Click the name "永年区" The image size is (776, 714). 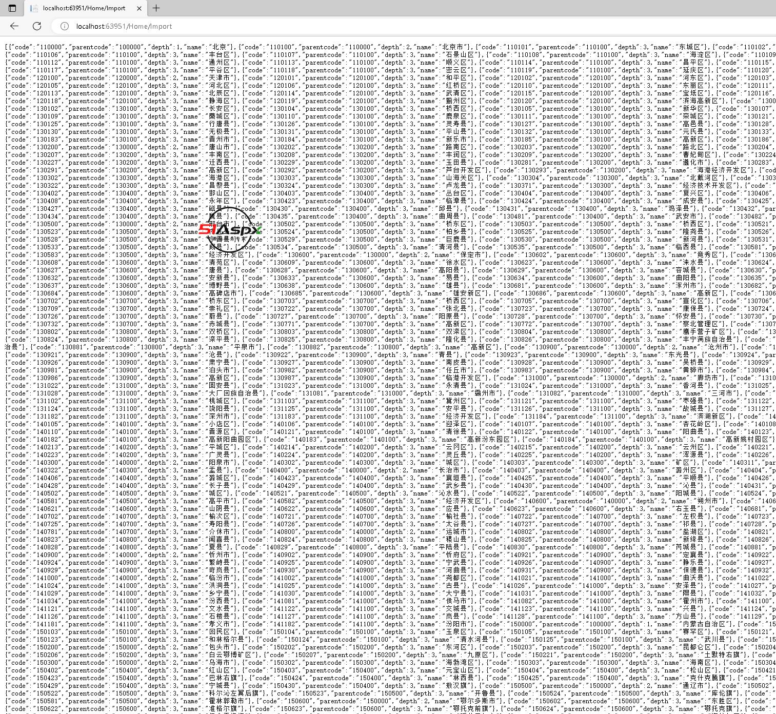221,201
